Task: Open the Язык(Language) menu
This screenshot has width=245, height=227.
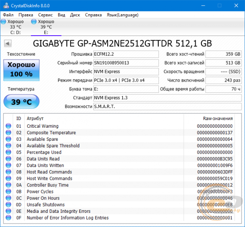Action: [122, 15]
